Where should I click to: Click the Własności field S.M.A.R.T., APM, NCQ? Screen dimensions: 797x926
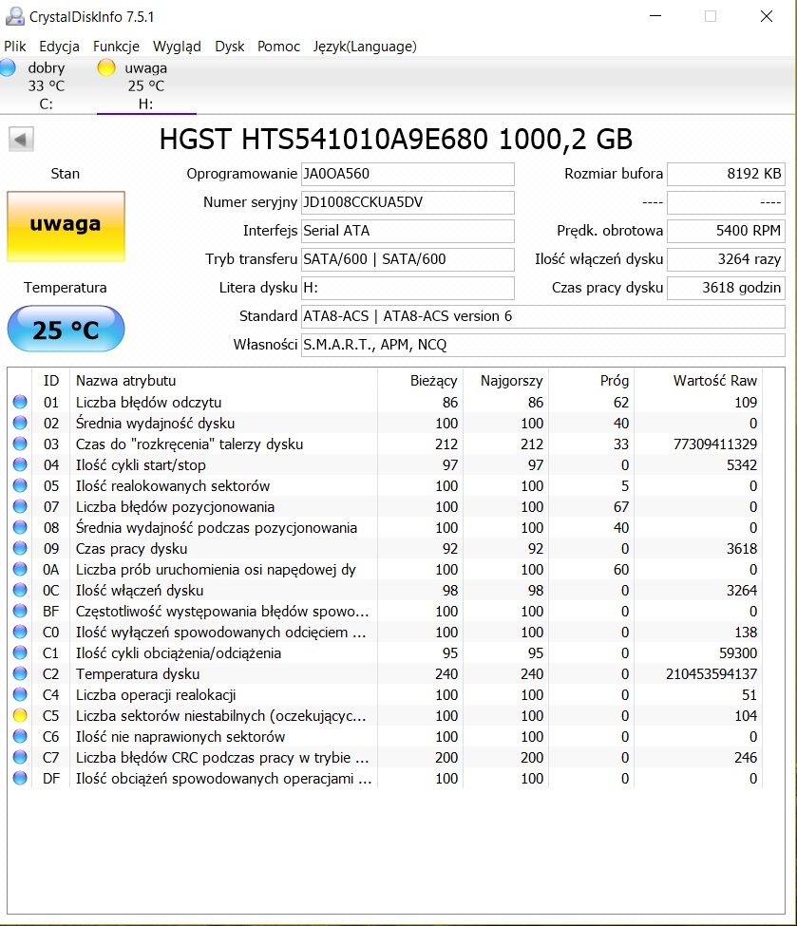[543, 345]
